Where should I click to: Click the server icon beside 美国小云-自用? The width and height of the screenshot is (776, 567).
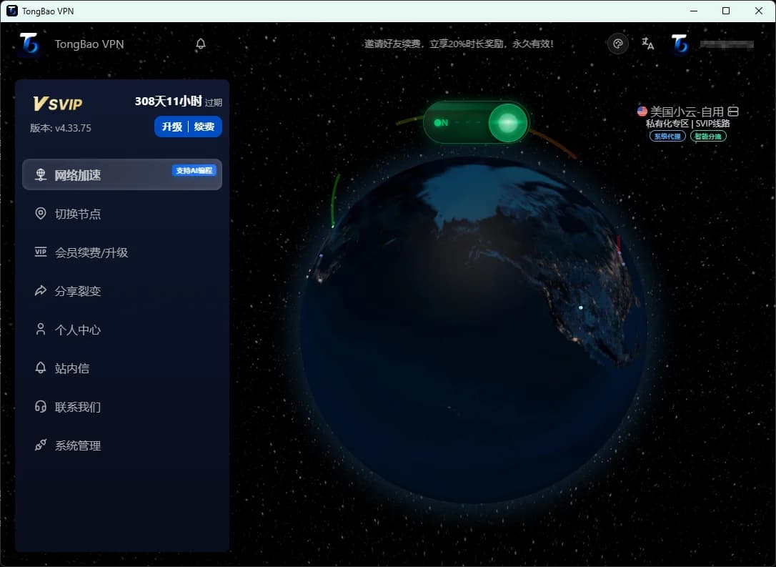732,112
